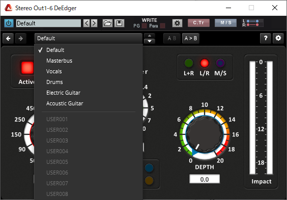This screenshot has height=200, width=287.
Task: Open plugin settings gear beside help
Action: tap(278, 38)
